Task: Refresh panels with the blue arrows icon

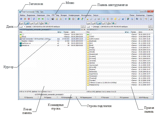Action: tap(34, 19)
